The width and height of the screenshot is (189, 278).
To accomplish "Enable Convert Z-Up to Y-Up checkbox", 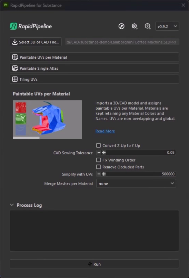I will [x=98, y=146].
